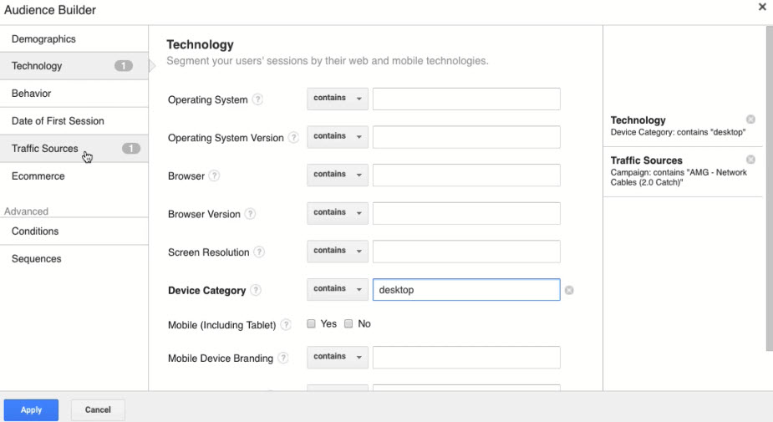This screenshot has height=422, width=773.
Task: Click help icon next to Operating System
Action: (x=257, y=100)
